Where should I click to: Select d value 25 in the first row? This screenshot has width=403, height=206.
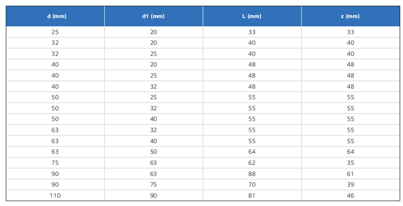tap(55, 32)
